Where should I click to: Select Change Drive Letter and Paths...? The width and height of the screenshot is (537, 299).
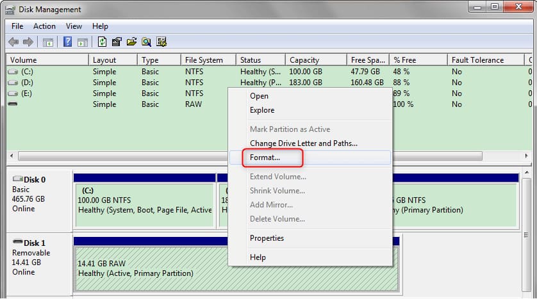[x=303, y=143]
